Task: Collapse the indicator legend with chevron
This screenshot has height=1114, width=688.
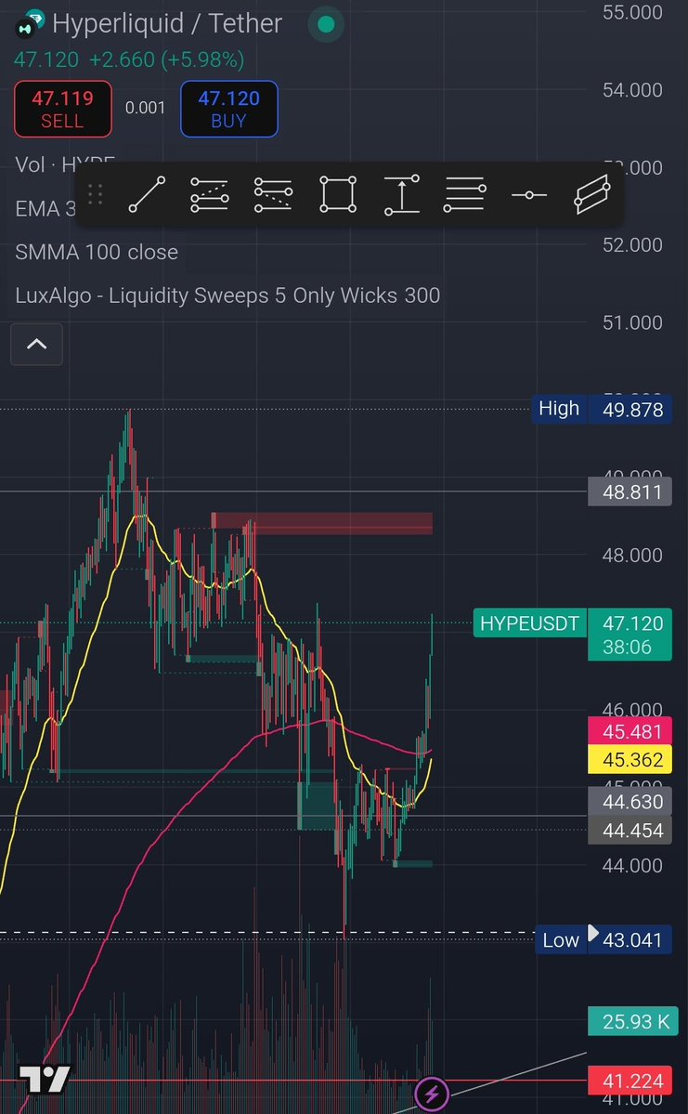Action: [36, 345]
